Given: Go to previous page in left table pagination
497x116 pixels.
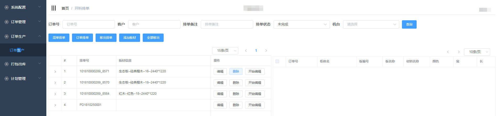Looking at the screenshot, I should [x=246, y=51].
